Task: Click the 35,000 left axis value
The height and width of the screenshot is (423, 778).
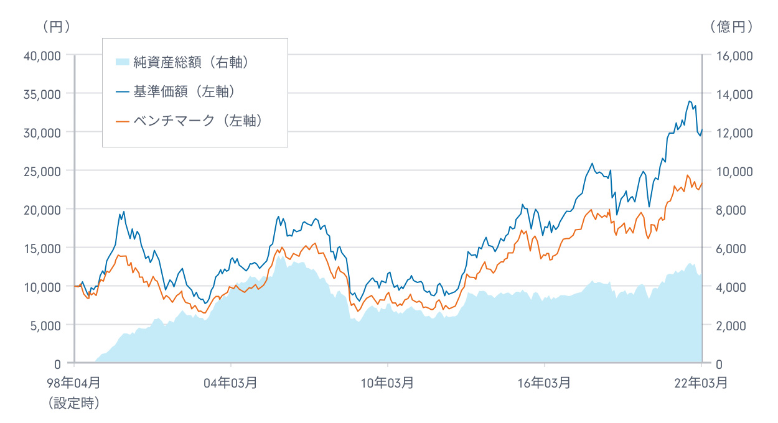Action: pos(41,94)
